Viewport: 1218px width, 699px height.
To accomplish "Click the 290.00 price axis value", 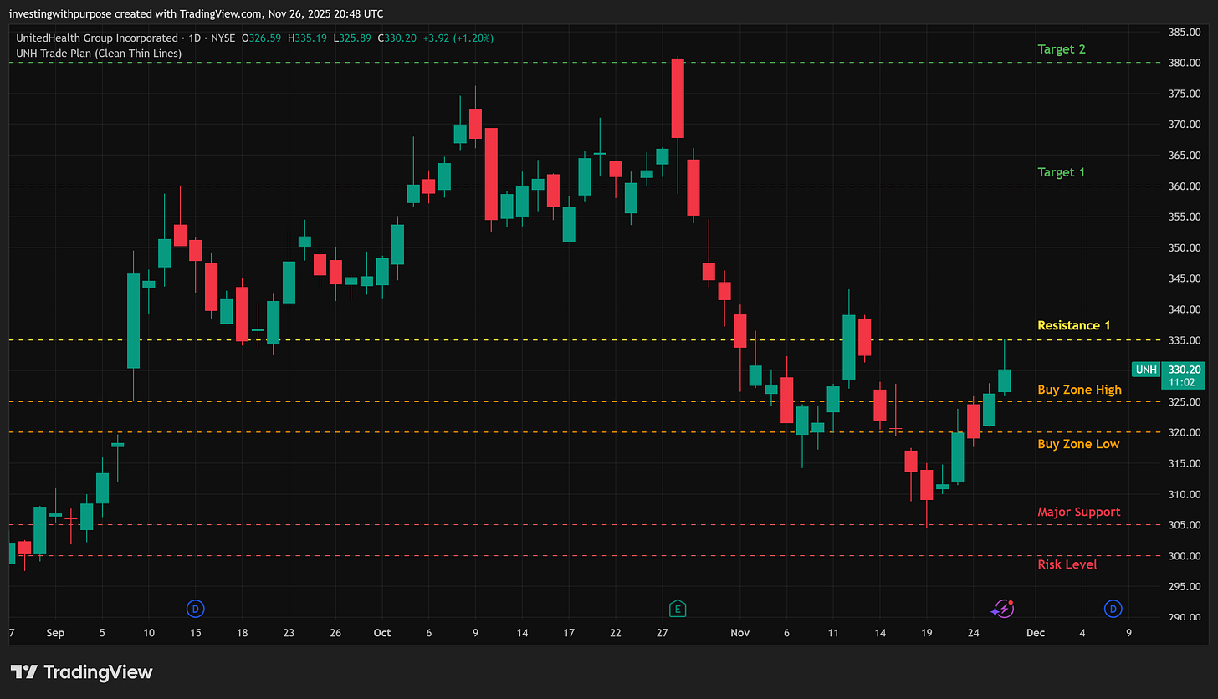I will [1185, 617].
